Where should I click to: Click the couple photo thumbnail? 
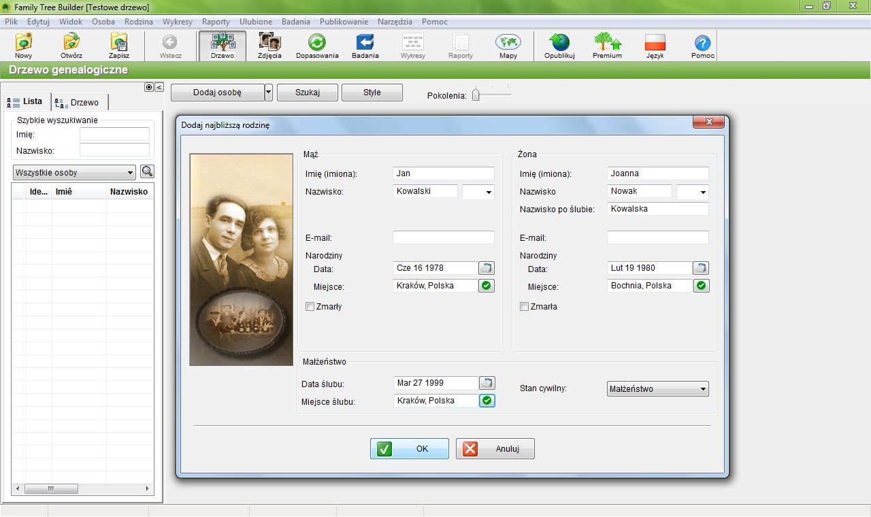click(241, 259)
